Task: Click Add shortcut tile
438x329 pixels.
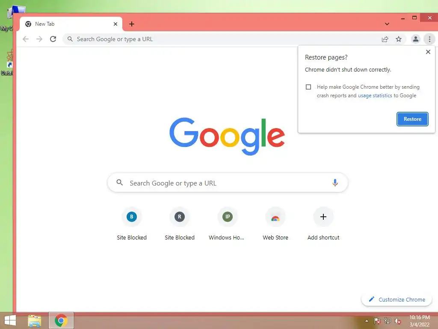Action: [323, 224]
